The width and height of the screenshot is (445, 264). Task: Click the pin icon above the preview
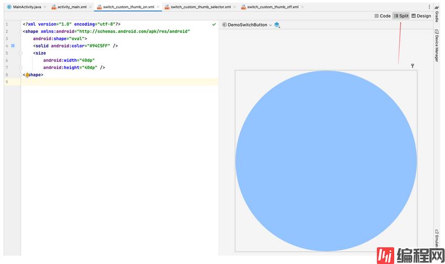[x=413, y=65]
